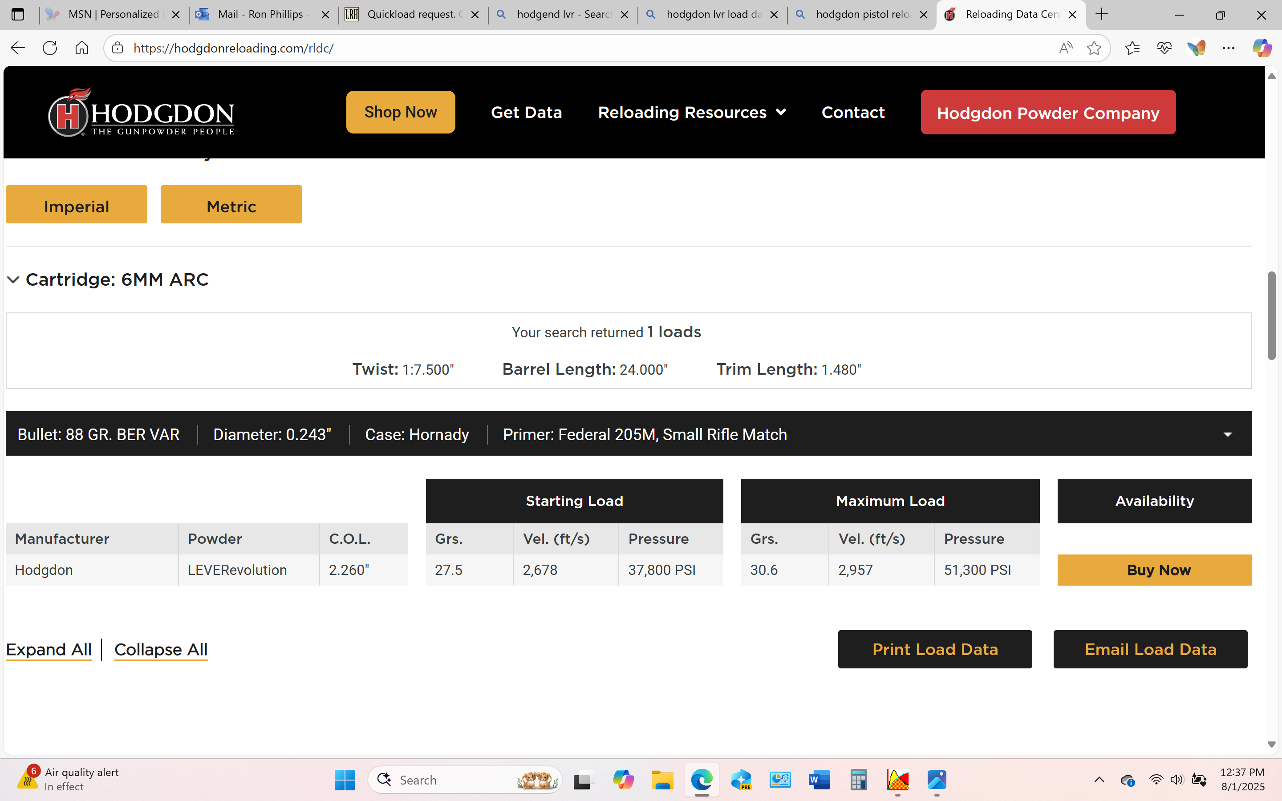
Task: Close the Mail - Ron Phillips tab
Action: click(325, 14)
